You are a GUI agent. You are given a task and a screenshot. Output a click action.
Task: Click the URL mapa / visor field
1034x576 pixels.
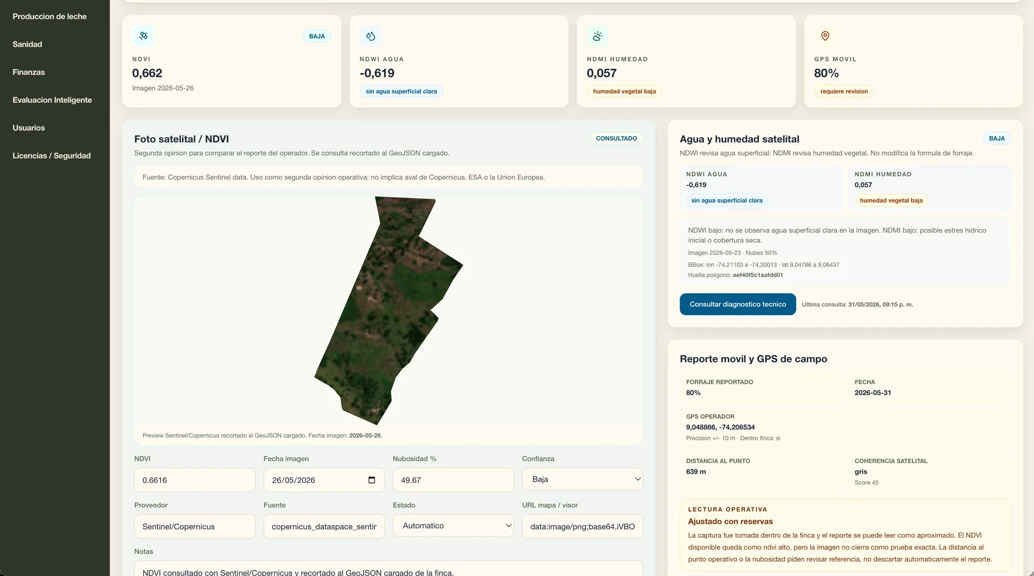point(582,527)
